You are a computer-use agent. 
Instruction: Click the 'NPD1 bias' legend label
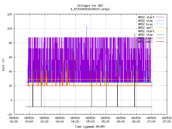pyautogui.click(x=145, y=38)
